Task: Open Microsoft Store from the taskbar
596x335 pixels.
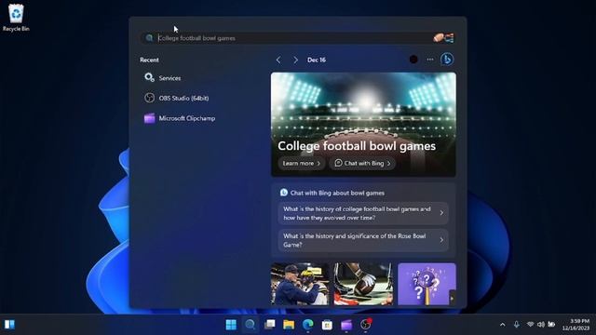Action: [327, 325]
